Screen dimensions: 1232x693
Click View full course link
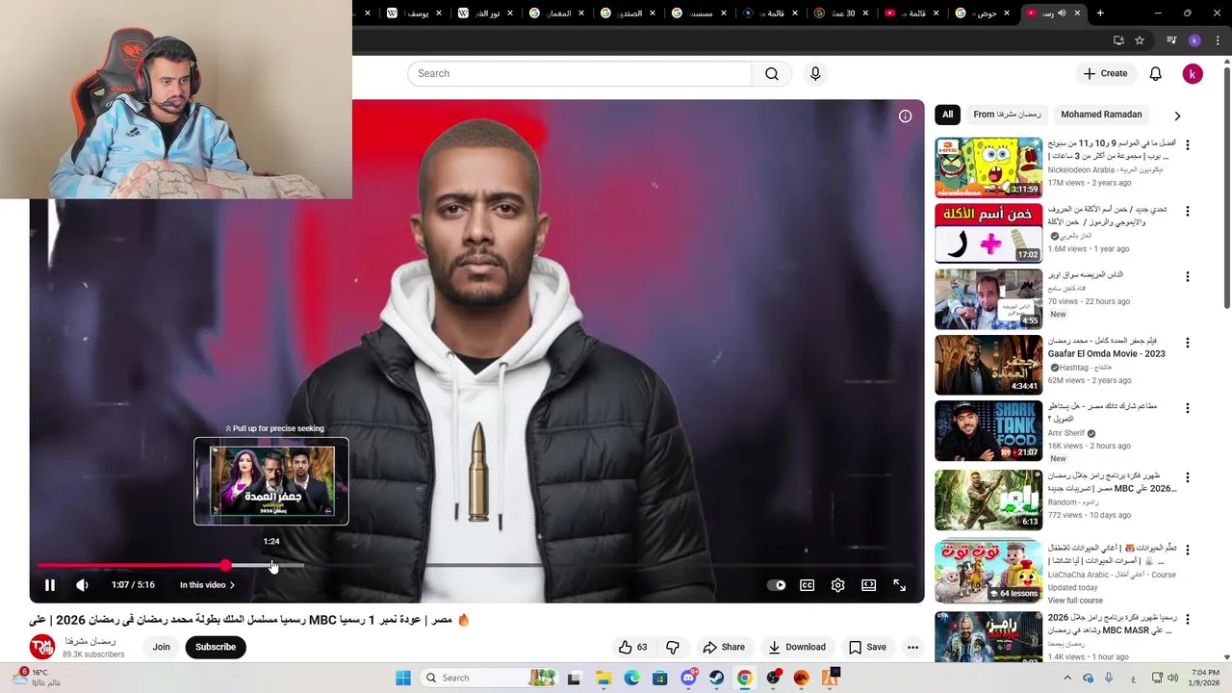[x=1075, y=601]
